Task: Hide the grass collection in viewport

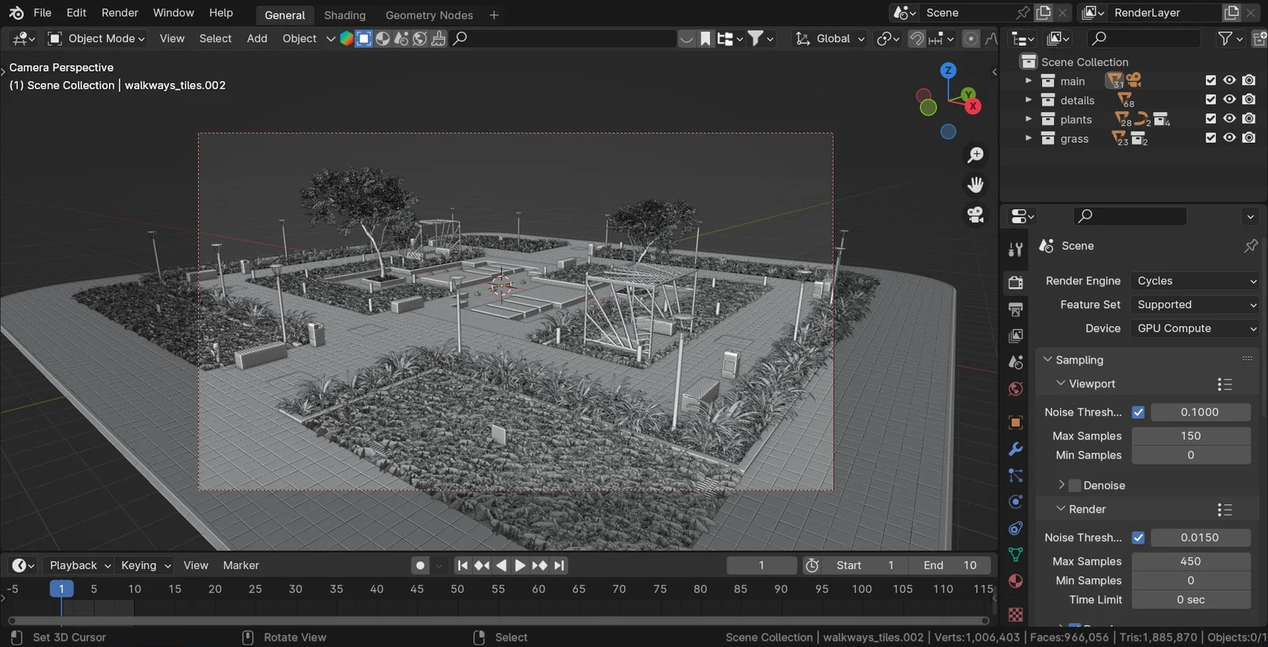Action: click(1229, 137)
